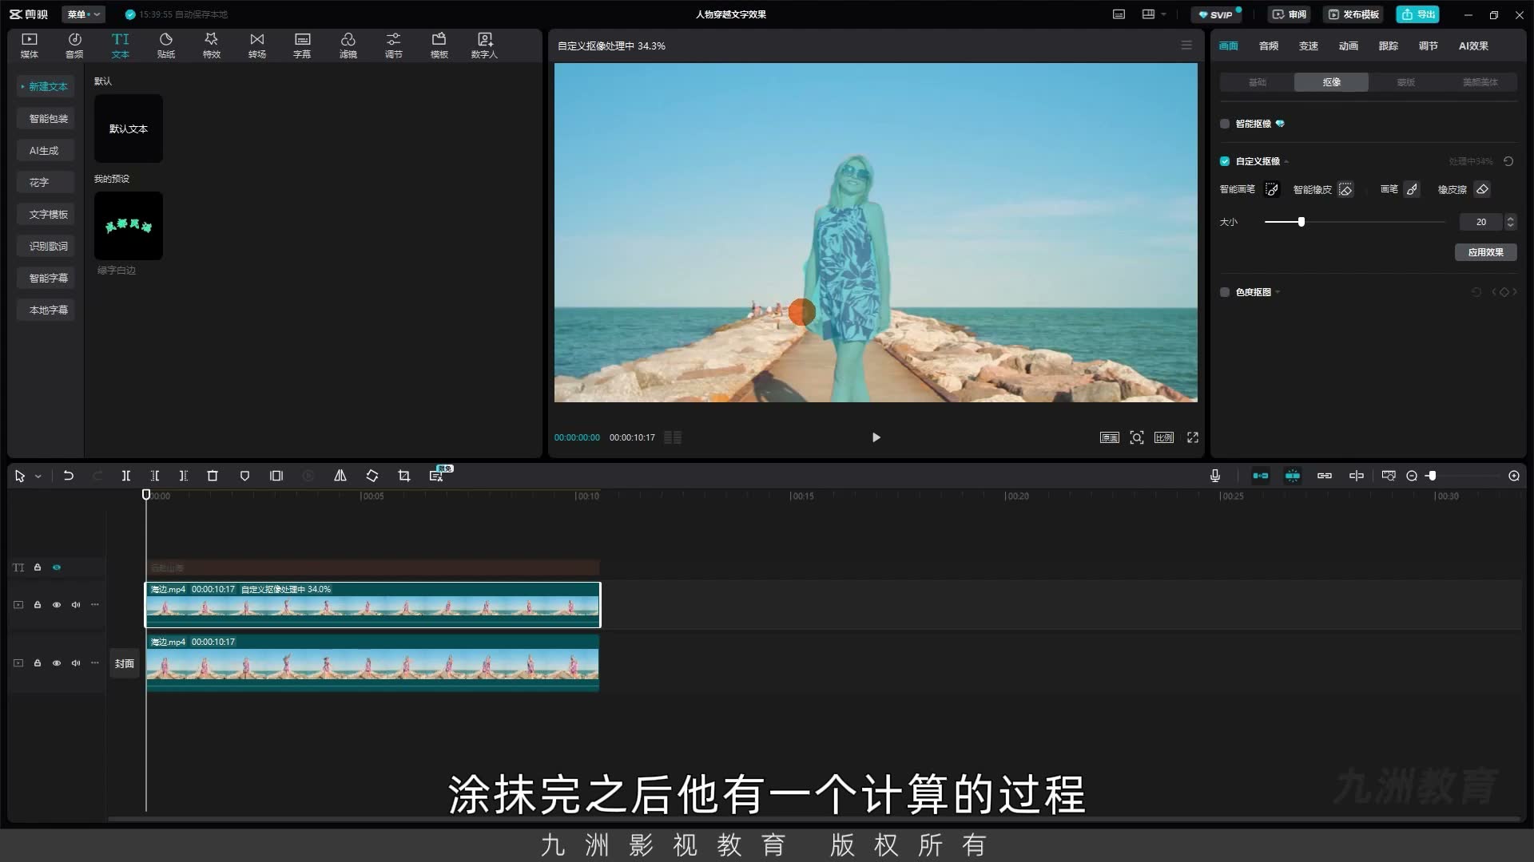Enter fullscreen preview with the expand icon

point(1193,437)
